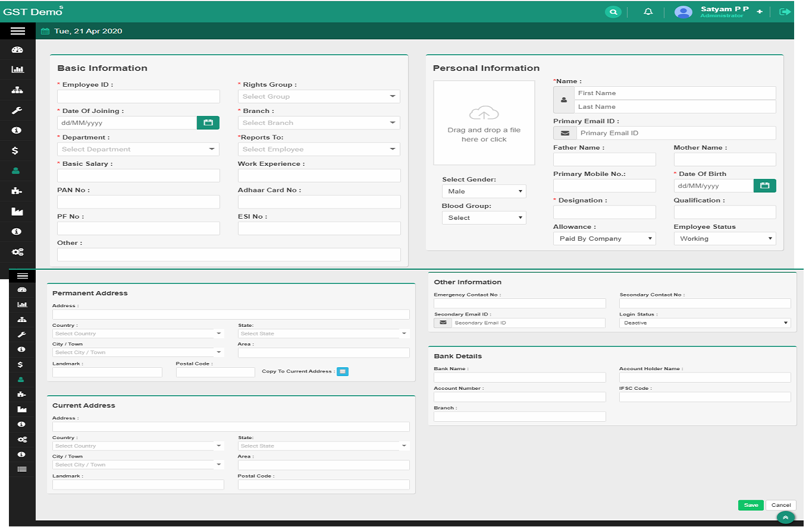Click the green Save button
Screen dimensions: 809x527
pyautogui.click(x=751, y=505)
